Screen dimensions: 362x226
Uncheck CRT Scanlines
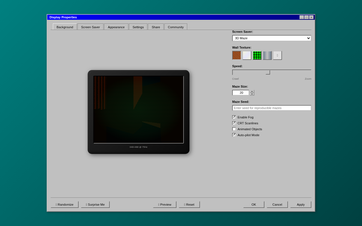(x=234, y=123)
